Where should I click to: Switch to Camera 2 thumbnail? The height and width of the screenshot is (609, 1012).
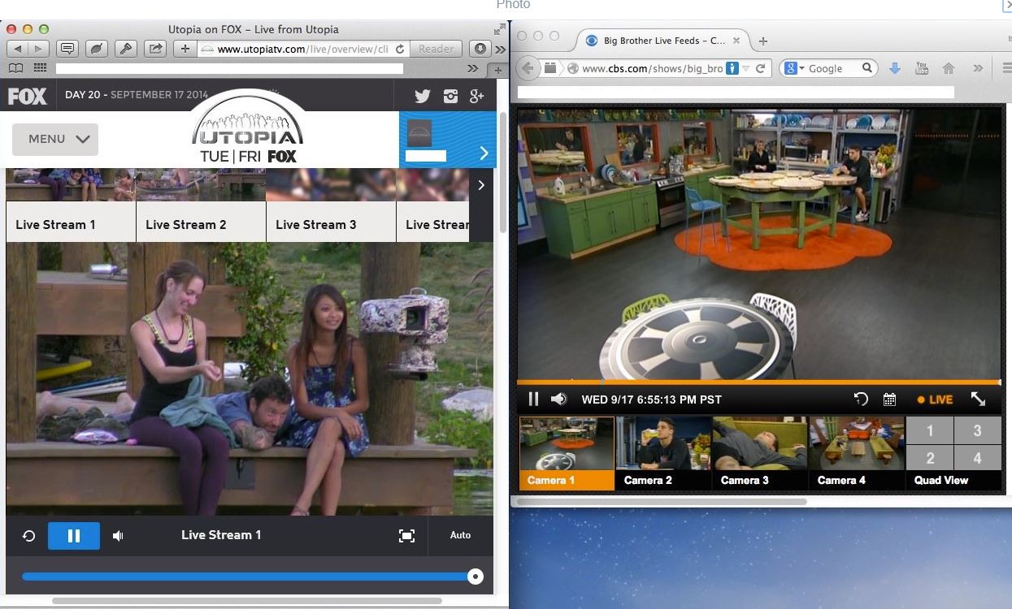pos(664,453)
